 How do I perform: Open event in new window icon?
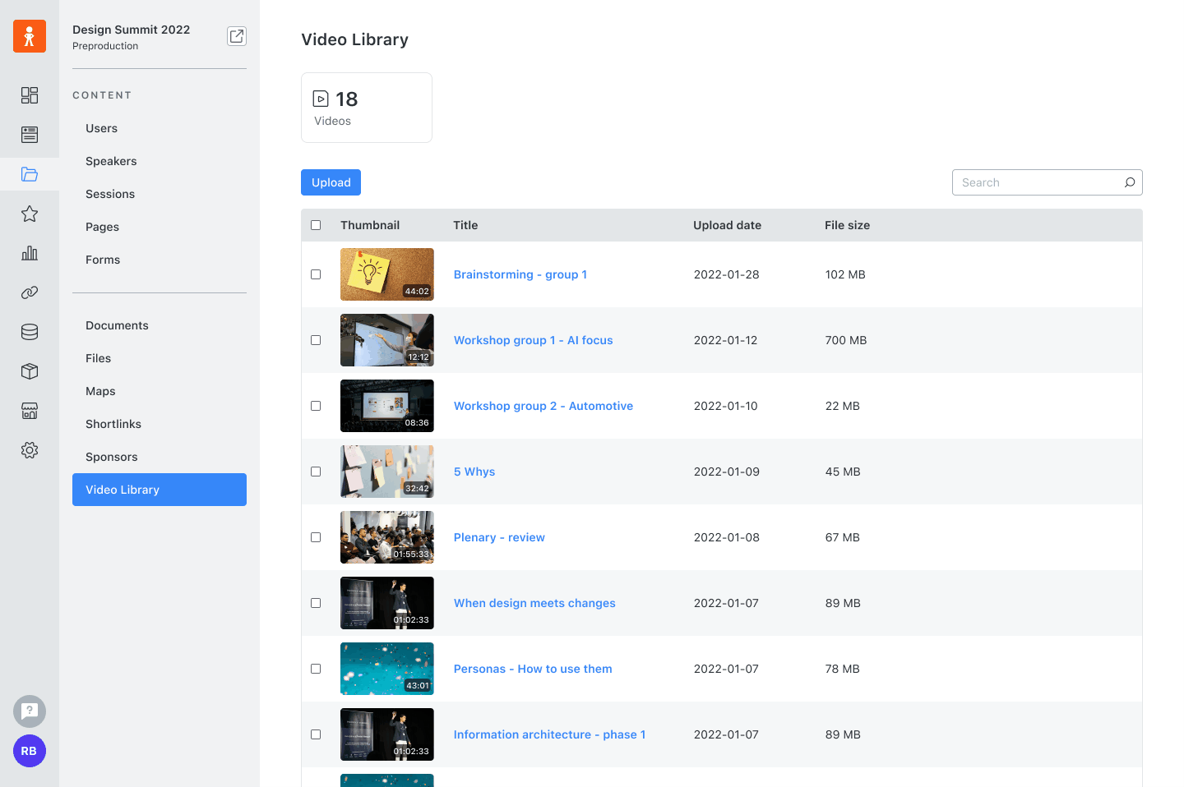237,36
